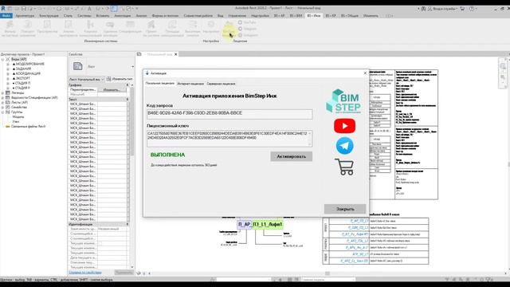Expand the Листы (АР) tree node

tap(2, 102)
